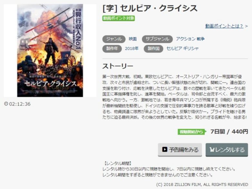Select the 映画 genre link
The width and height of the screenshot is (252, 189).
[133, 39]
